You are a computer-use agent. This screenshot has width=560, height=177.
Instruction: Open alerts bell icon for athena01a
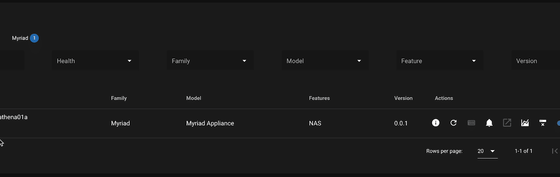click(x=489, y=123)
